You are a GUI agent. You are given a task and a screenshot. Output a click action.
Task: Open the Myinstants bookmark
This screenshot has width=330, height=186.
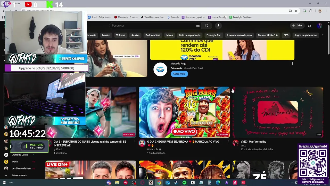tap(126, 17)
